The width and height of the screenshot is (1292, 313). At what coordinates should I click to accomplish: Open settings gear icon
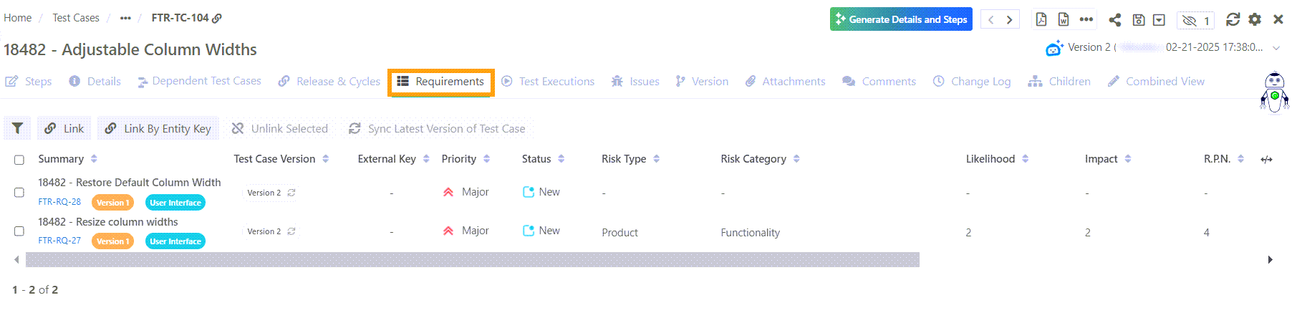pyautogui.click(x=1255, y=19)
